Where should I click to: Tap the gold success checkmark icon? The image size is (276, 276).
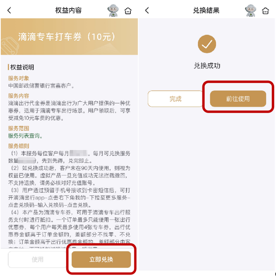[207, 44]
